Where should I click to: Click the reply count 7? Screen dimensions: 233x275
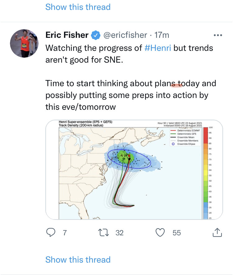click(x=65, y=233)
